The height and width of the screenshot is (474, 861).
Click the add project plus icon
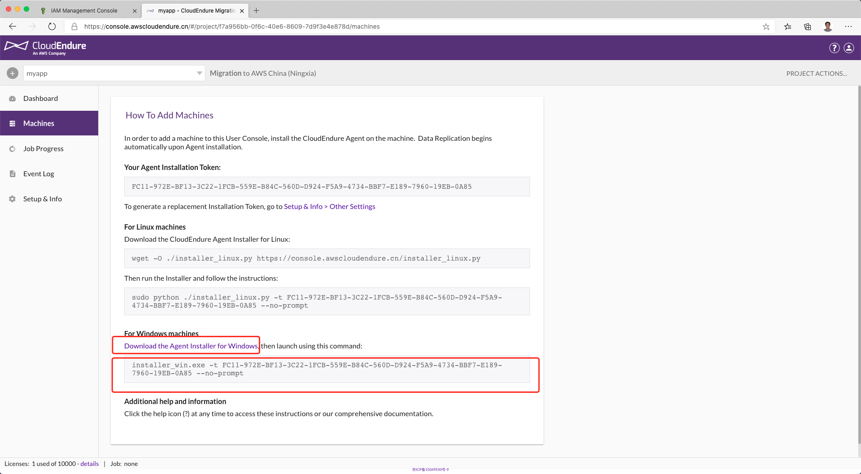pos(13,73)
